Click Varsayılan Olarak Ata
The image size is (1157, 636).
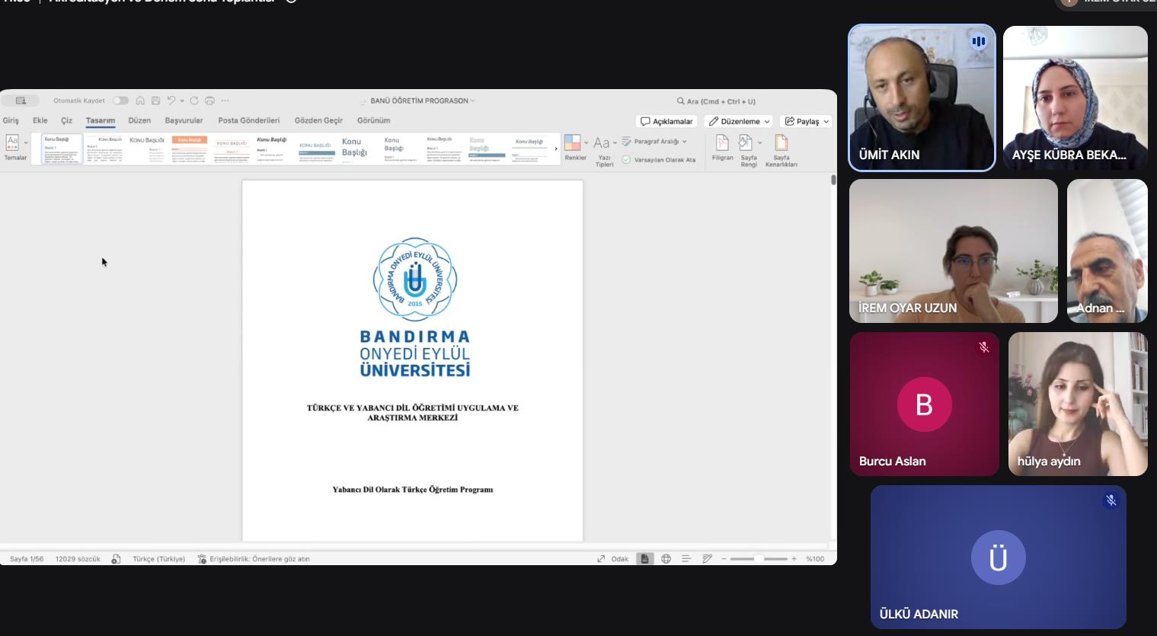pyautogui.click(x=658, y=160)
